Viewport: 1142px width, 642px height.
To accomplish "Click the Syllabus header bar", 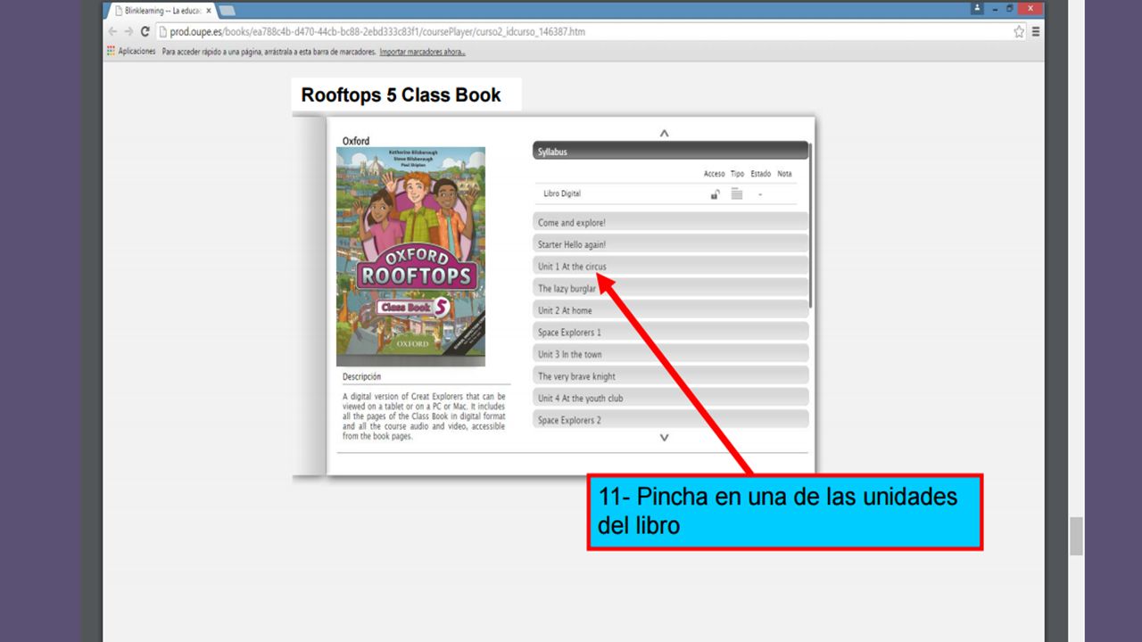I will 670,152.
